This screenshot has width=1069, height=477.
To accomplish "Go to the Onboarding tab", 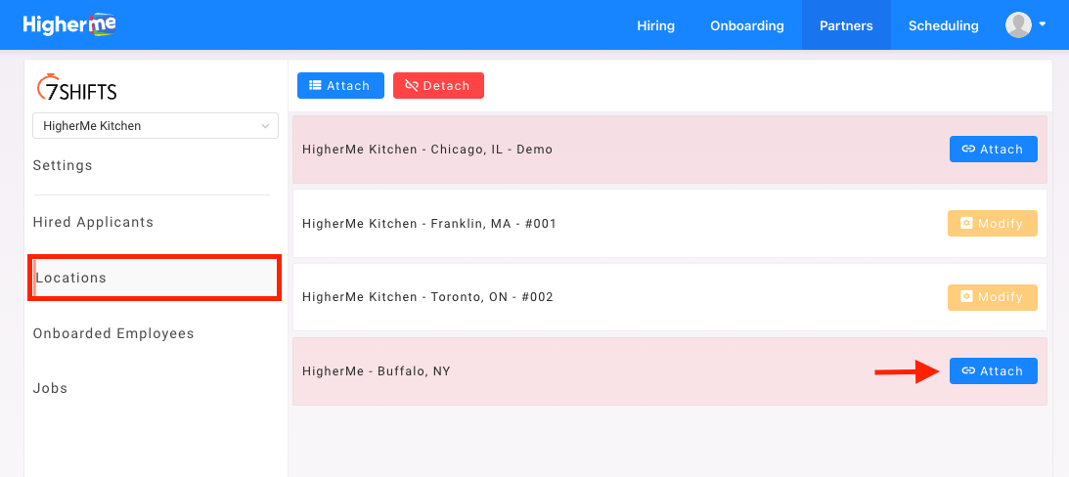I will tap(747, 26).
